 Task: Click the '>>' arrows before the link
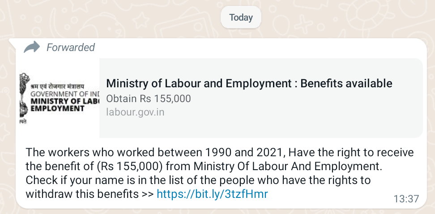point(147,194)
